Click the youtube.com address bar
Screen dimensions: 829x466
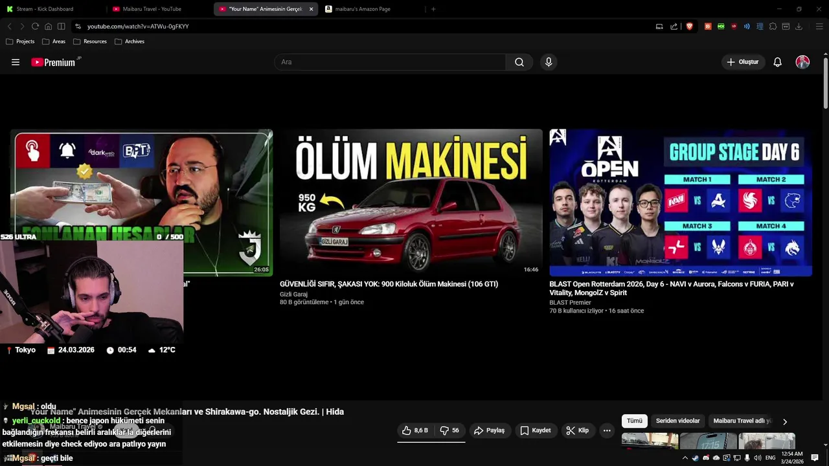tap(363, 27)
